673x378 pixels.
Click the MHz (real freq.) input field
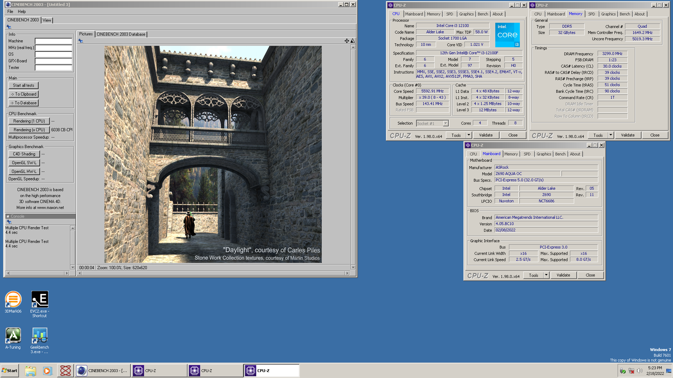53,48
